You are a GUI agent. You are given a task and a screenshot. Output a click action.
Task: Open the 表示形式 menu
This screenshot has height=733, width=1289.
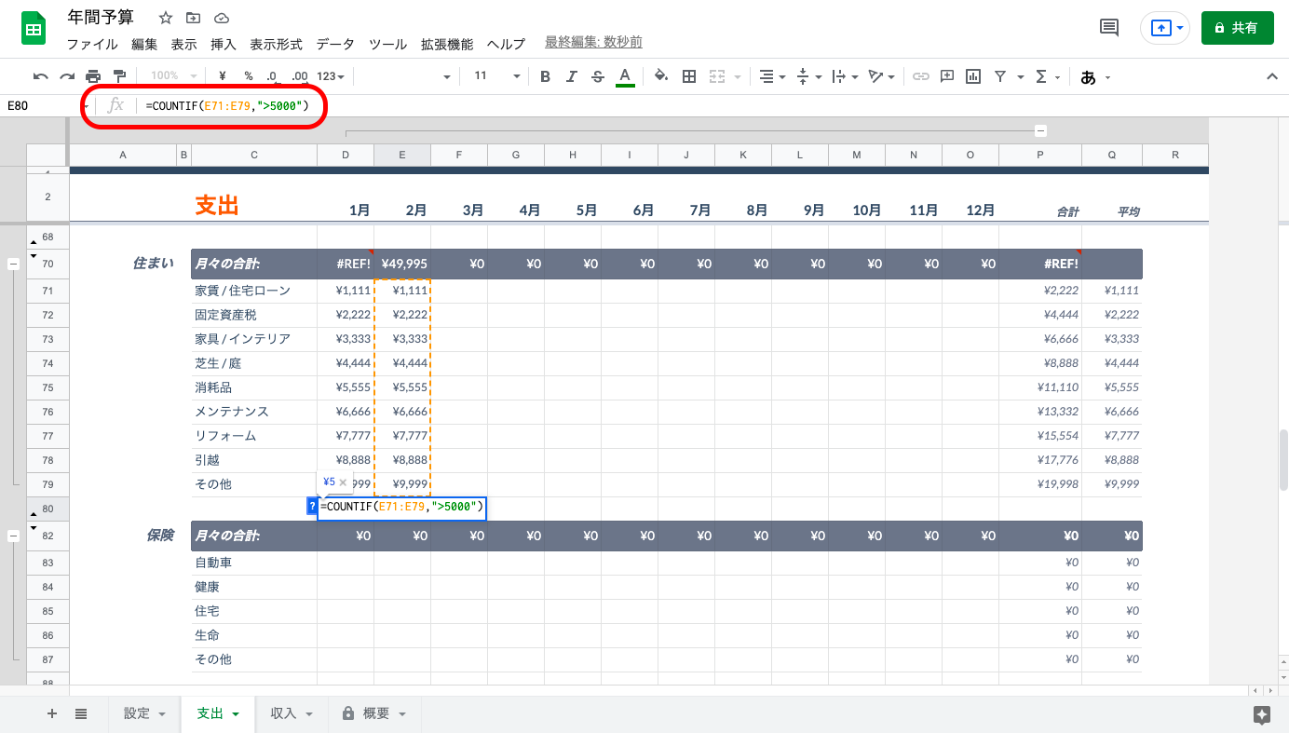(x=276, y=44)
